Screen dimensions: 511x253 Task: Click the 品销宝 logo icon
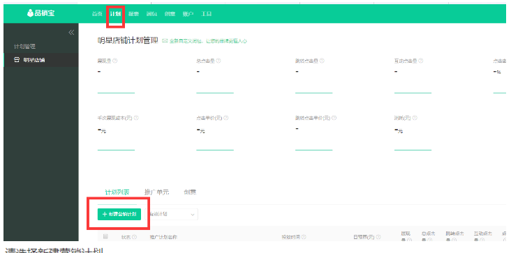(30, 13)
